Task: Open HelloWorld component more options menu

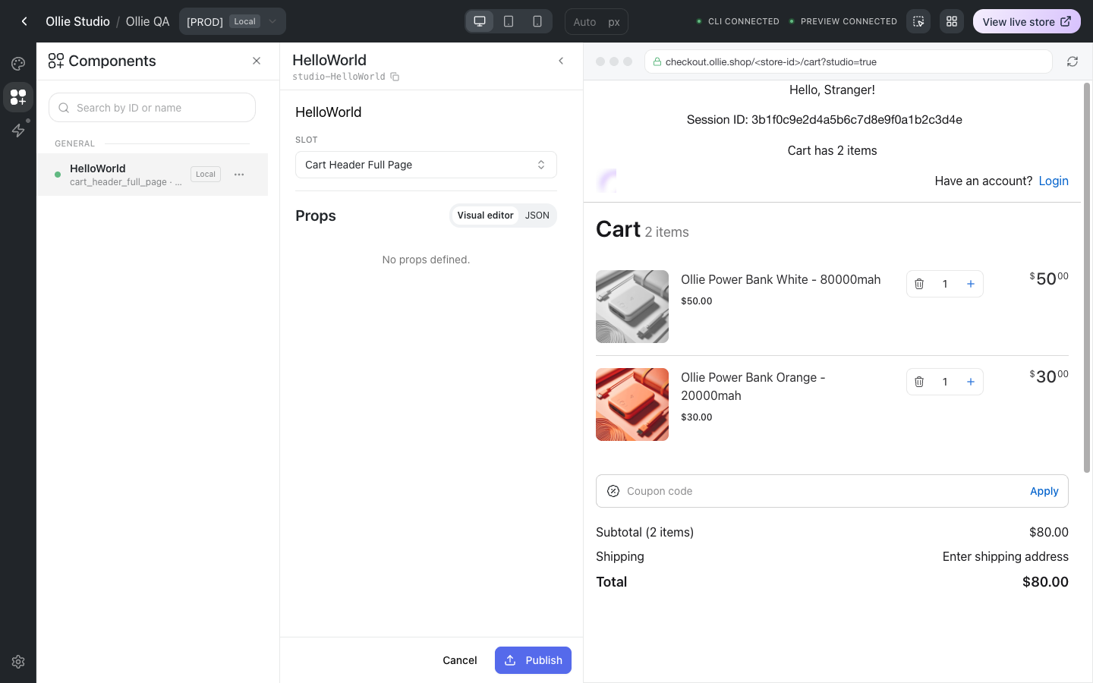Action: coord(239,175)
